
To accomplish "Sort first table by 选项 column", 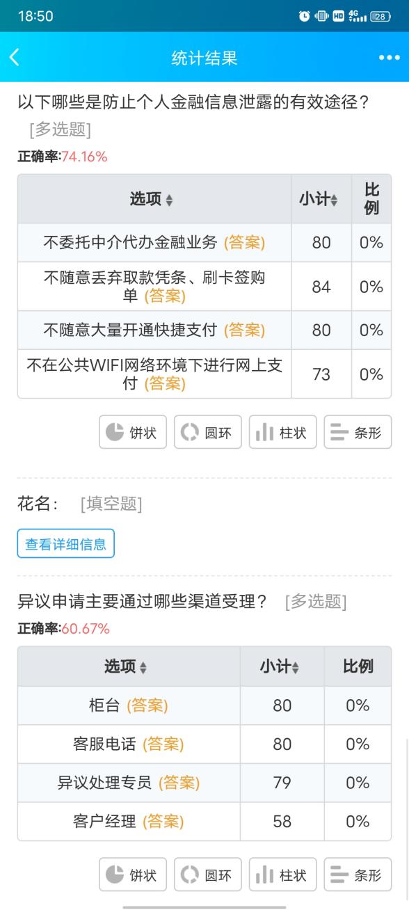I will 152,199.
